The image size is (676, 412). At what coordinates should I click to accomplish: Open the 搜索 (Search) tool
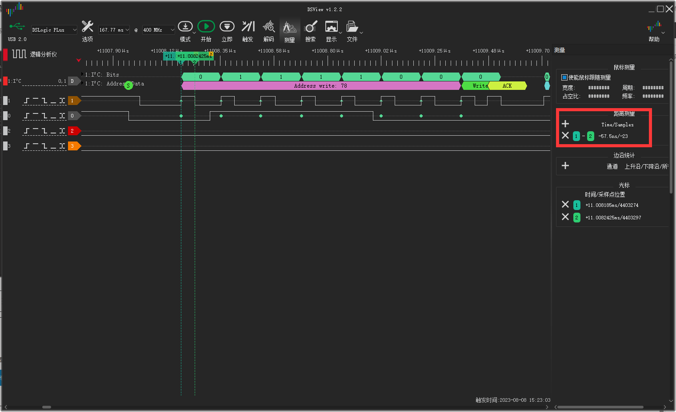click(311, 27)
